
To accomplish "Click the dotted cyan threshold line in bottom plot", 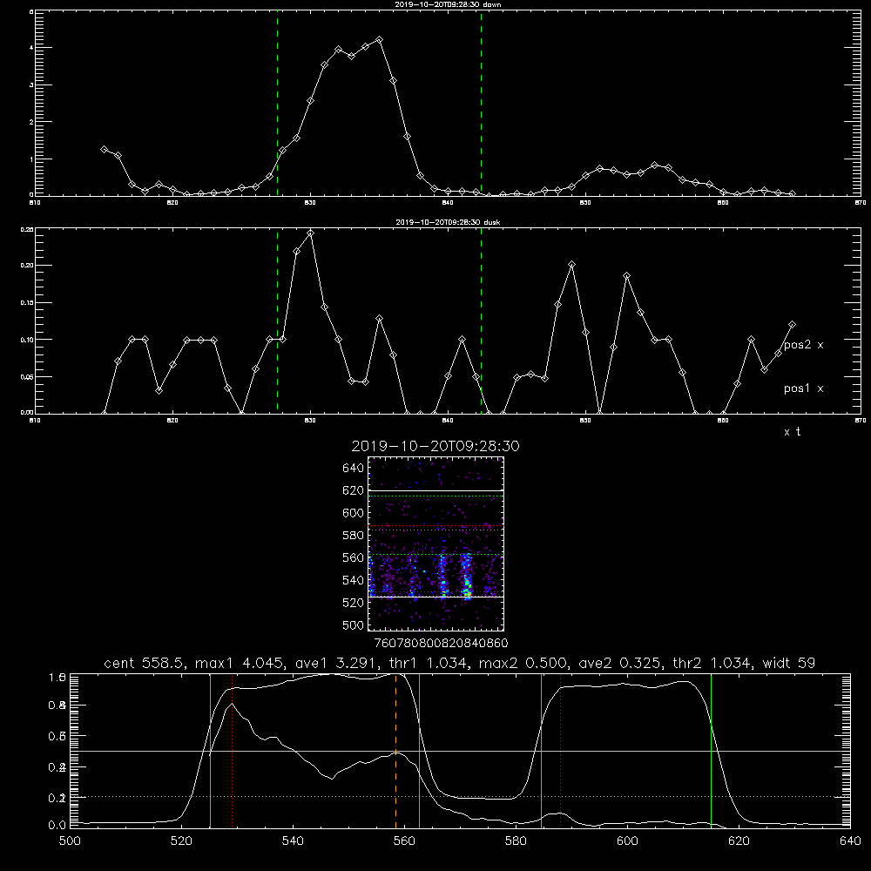I will 460,797.
